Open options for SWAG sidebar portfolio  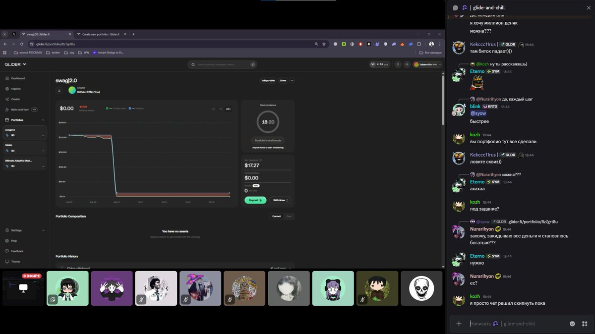(x=43, y=150)
